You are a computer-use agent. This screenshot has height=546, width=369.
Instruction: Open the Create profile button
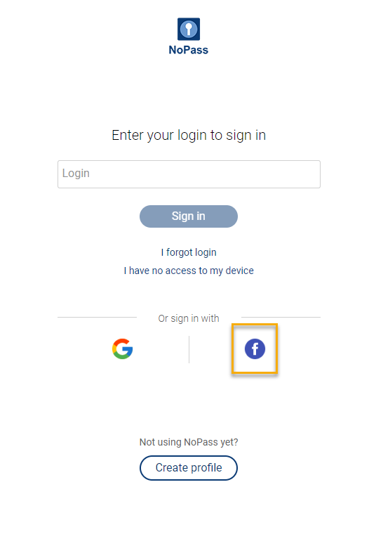point(189,468)
